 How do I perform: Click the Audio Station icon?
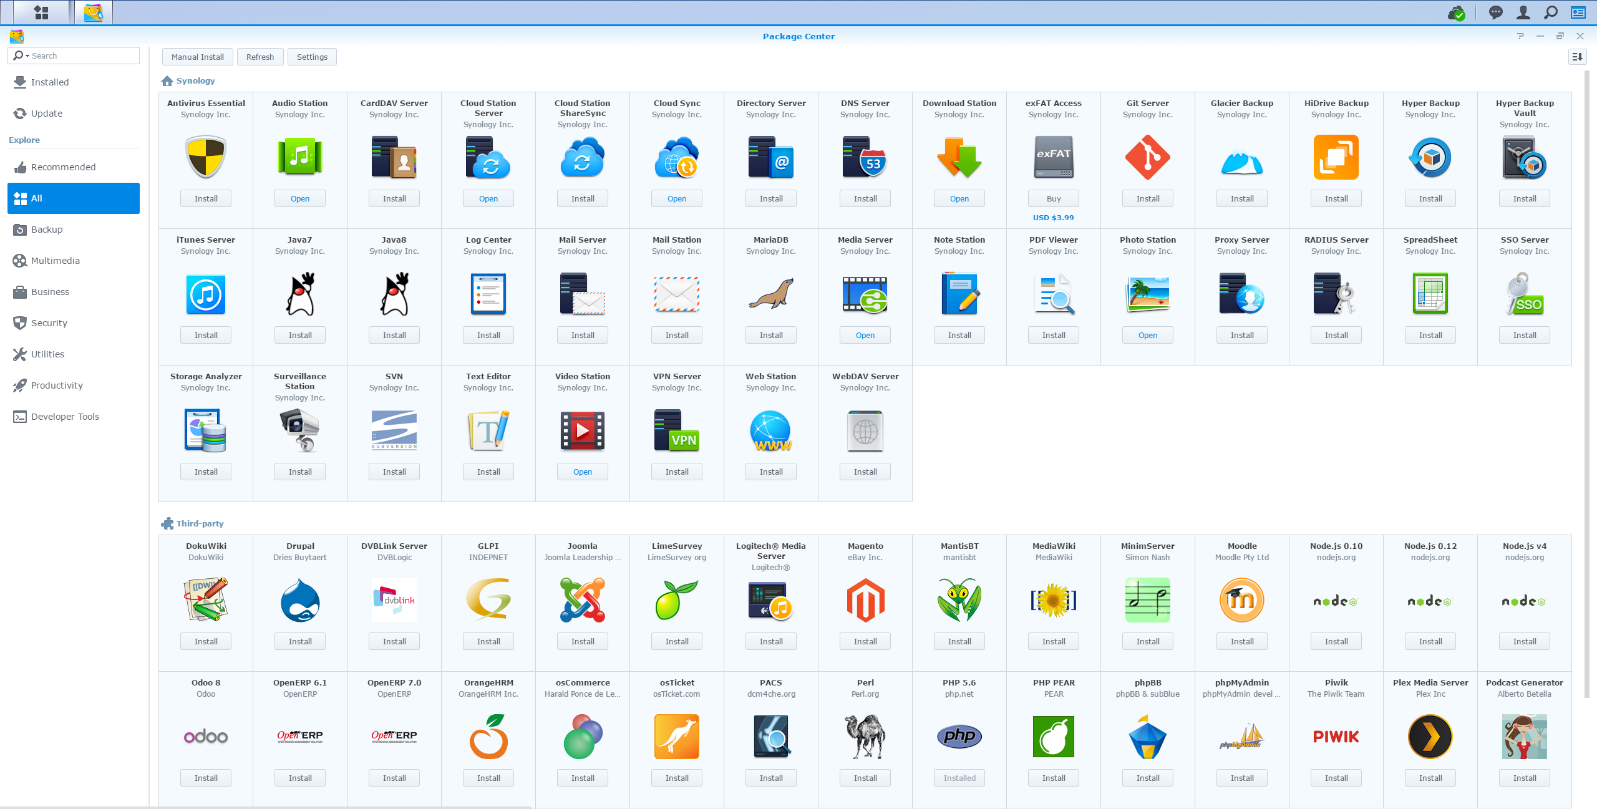tap(300, 157)
